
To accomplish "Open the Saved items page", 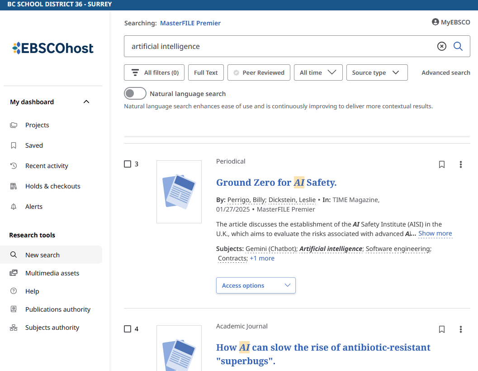I will pyautogui.click(x=34, y=145).
